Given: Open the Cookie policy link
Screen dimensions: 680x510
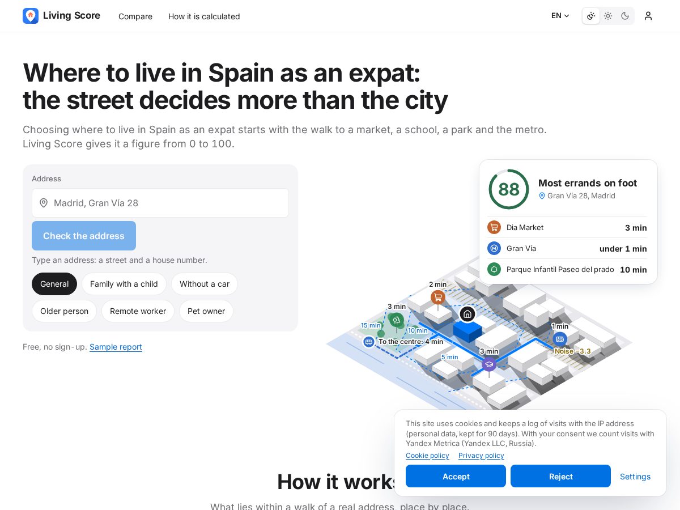Looking at the screenshot, I should pos(427,456).
